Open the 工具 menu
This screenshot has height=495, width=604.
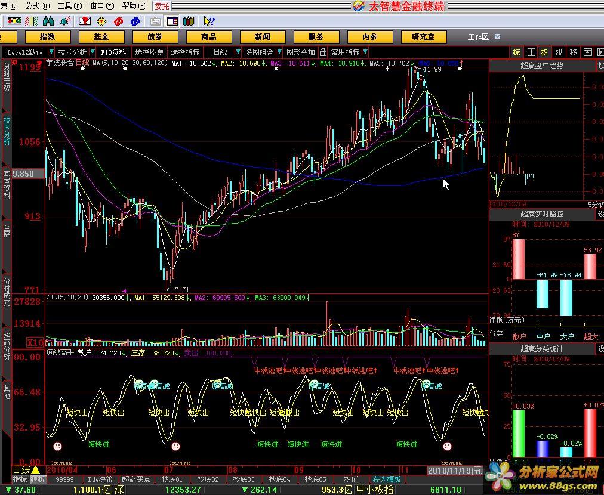pyautogui.click(x=70, y=6)
